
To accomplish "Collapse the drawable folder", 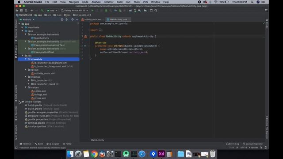I will [x=26, y=59].
